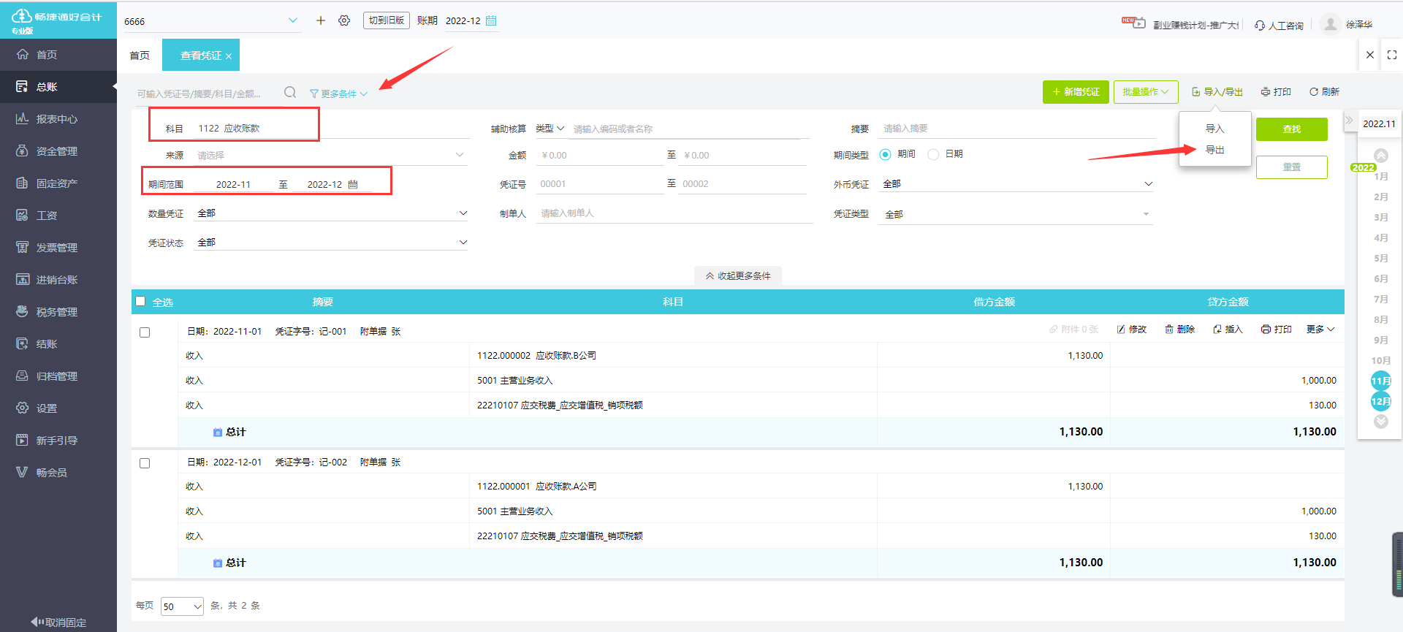Click 修改 edit on voucher 记-001

1132,330
